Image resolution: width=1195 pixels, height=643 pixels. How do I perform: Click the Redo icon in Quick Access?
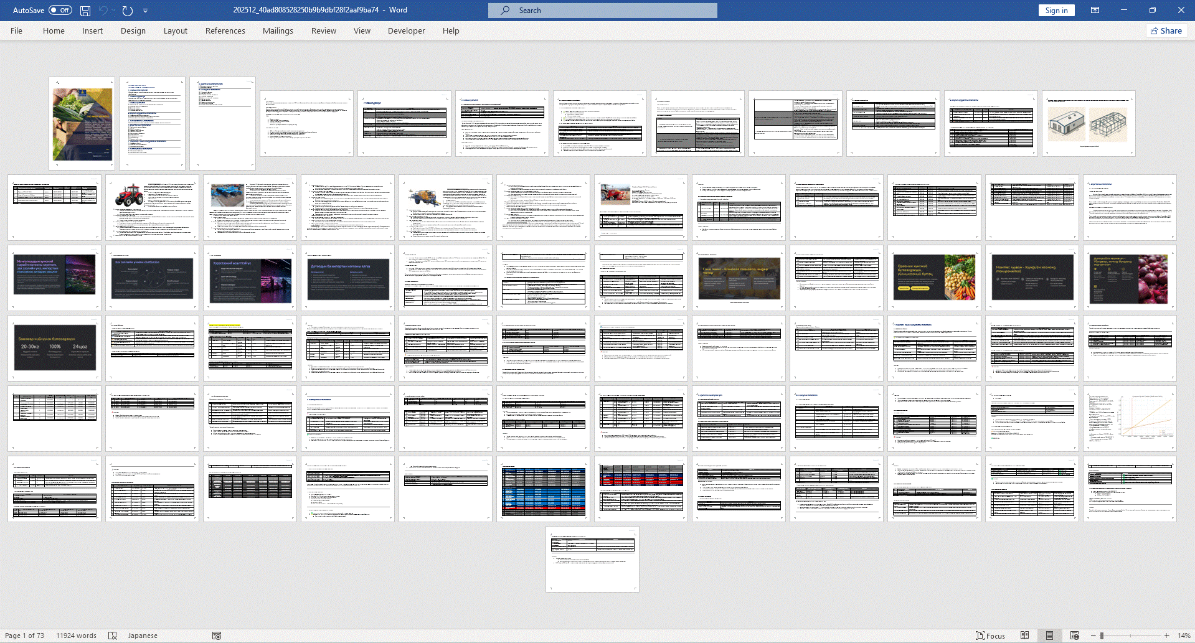(128, 11)
